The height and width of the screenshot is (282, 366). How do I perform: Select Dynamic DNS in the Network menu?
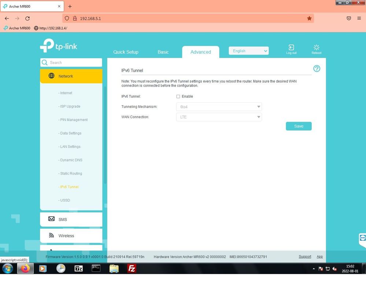pos(71,160)
